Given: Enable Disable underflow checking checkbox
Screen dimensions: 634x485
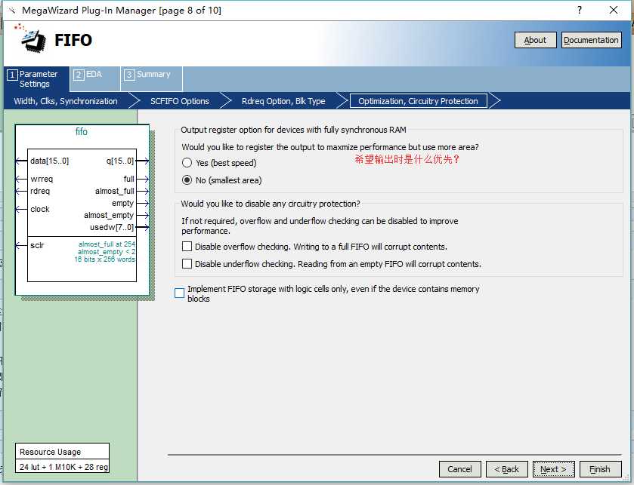Looking at the screenshot, I should click(x=187, y=264).
